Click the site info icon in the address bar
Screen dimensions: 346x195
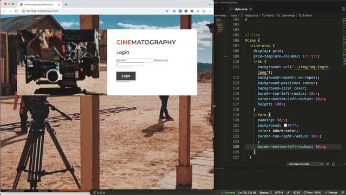point(23,11)
